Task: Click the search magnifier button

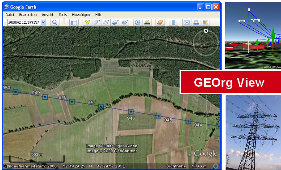Action: (55, 22)
